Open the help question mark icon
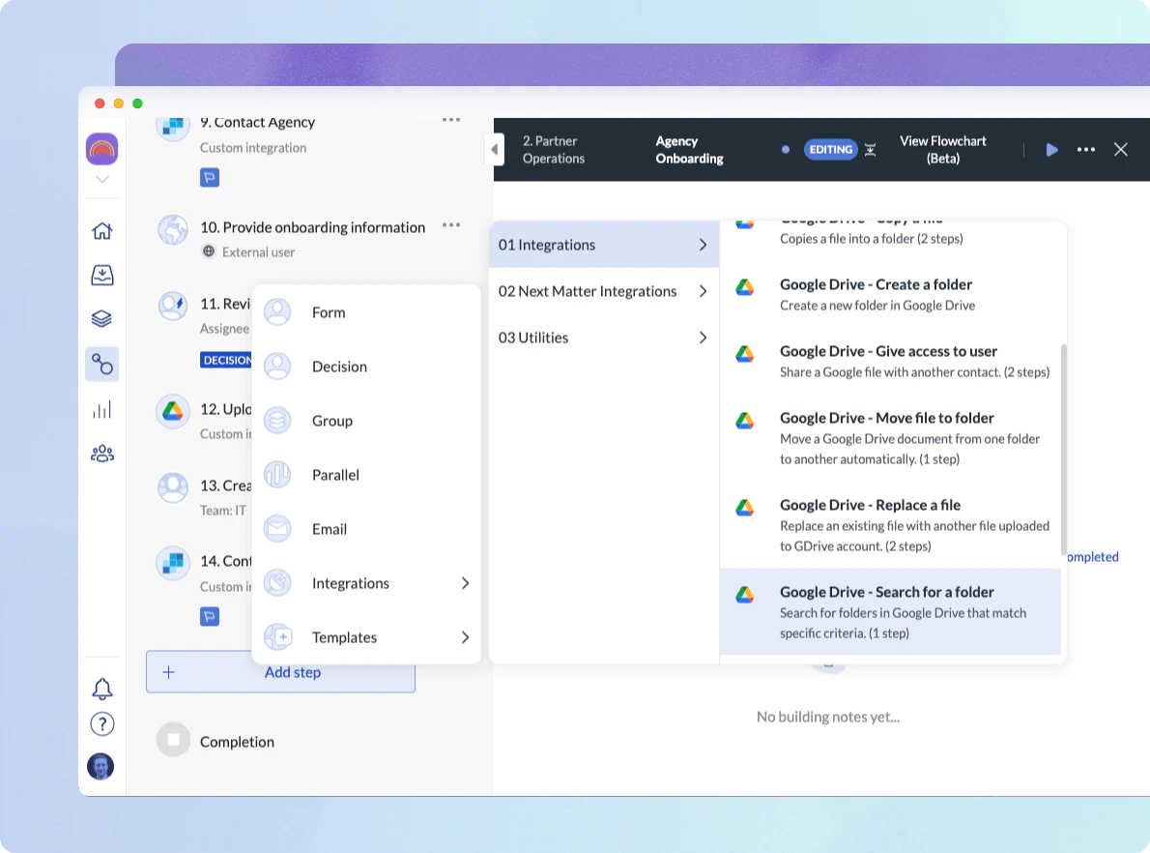 click(x=101, y=724)
